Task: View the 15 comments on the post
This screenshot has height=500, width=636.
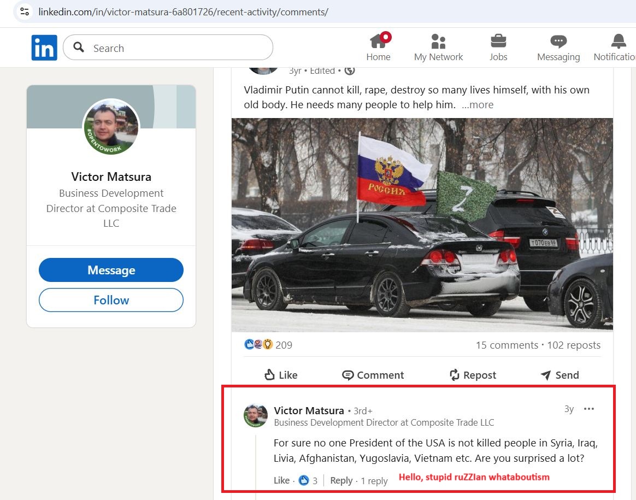Action: (507, 345)
